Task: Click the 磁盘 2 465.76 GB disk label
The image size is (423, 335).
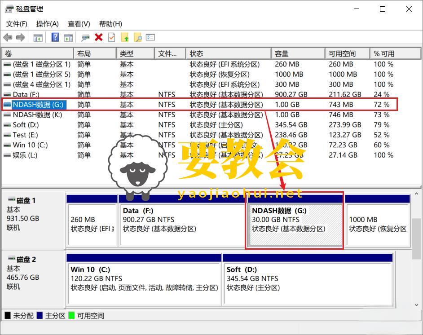Action: [x=33, y=279]
